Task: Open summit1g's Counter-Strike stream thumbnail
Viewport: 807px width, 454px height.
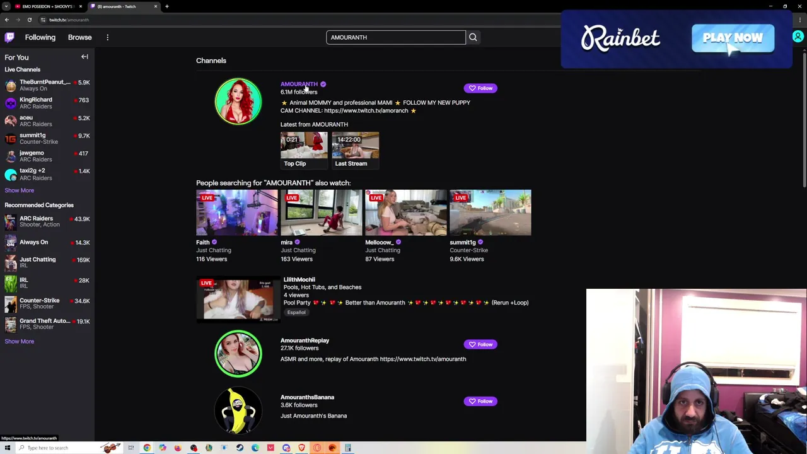Action: tap(491, 212)
